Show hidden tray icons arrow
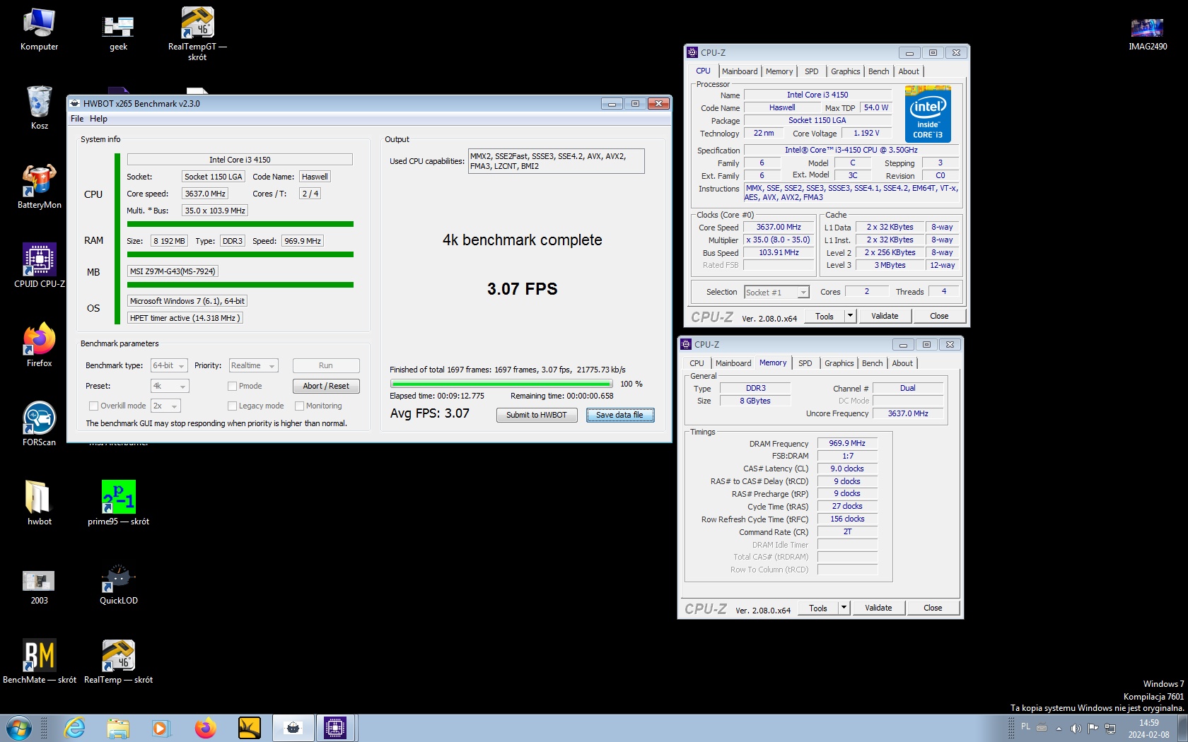 click(1059, 728)
